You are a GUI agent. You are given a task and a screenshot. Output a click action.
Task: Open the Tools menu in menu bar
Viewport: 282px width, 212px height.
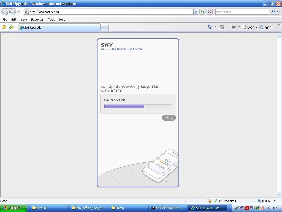coord(51,20)
